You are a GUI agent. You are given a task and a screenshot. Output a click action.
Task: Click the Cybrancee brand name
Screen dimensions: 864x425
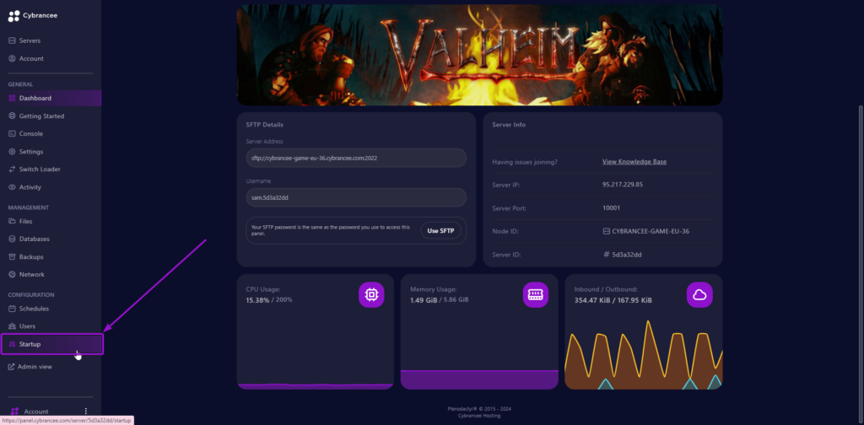point(40,16)
